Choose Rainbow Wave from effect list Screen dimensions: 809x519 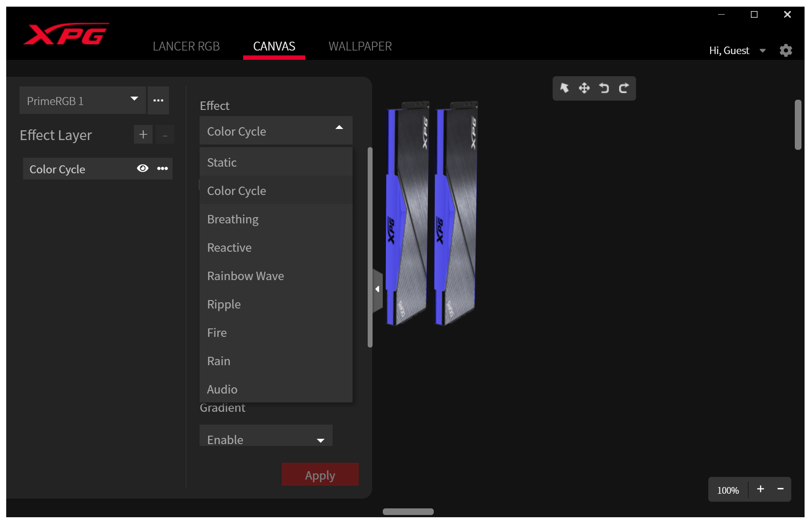pos(245,276)
